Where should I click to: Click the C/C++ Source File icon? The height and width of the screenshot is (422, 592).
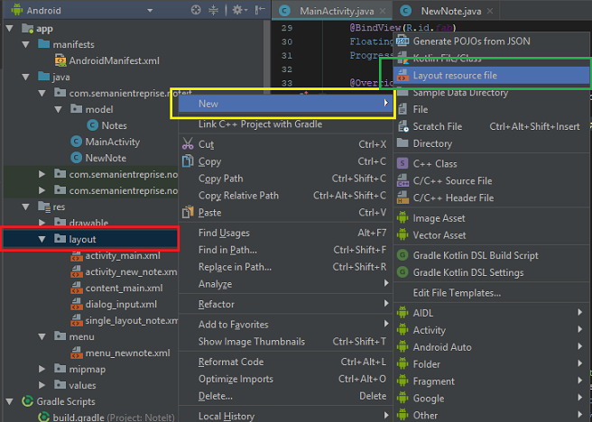402,180
